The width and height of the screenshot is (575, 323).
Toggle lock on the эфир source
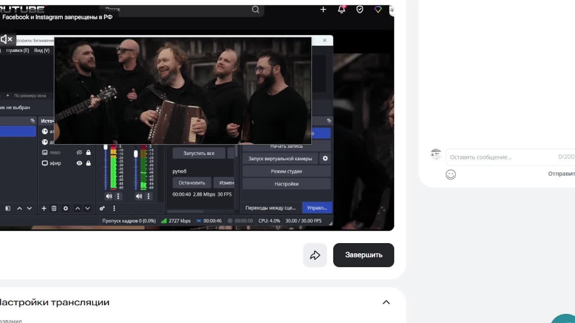click(88, 163)
